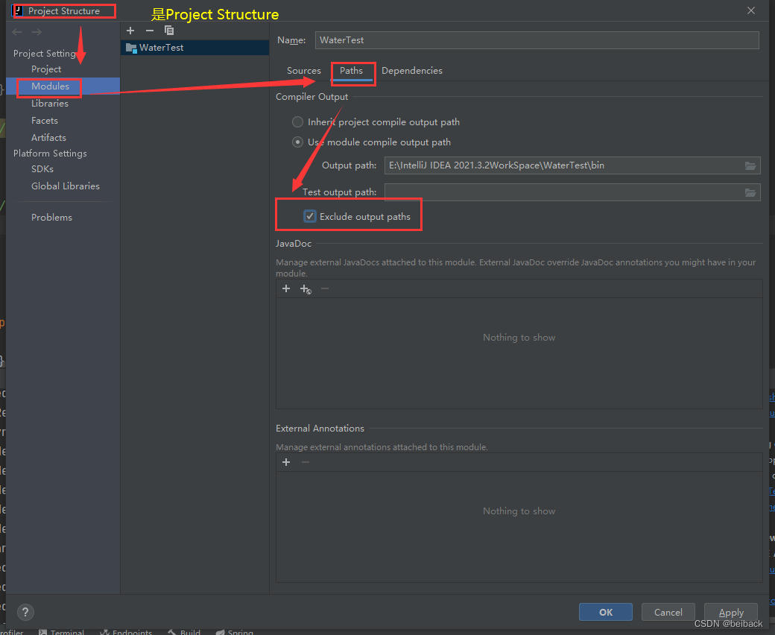Switch to the Sources tab
Viewport: 775px width, 635px height.
[304, 71]
